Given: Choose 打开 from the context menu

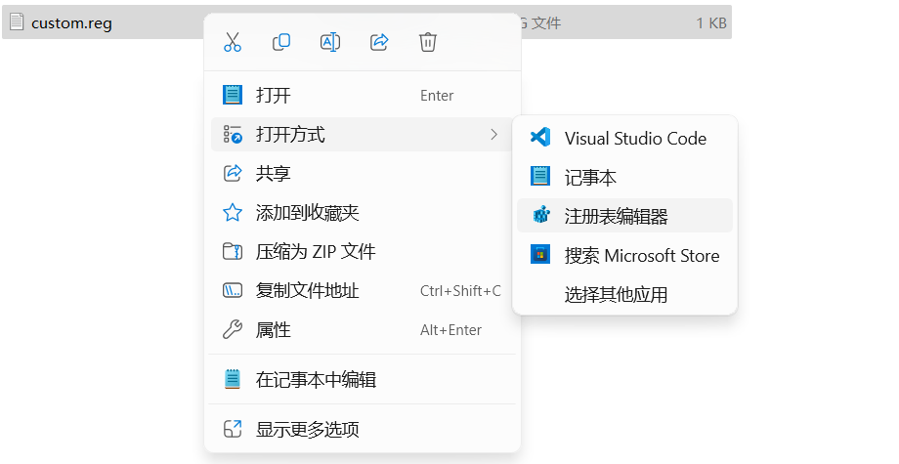Looking at the screenshot, I should click(x=274, y=95).
